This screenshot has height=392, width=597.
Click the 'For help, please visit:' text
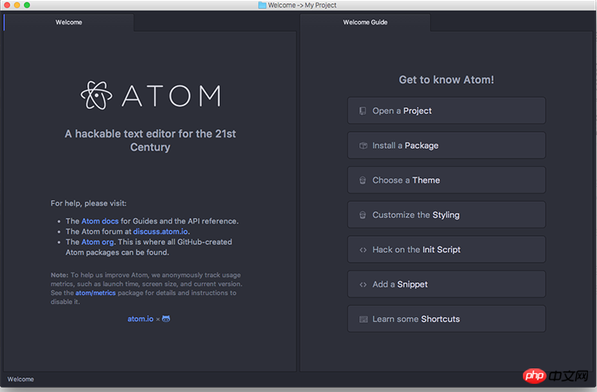tap(88, 203)
